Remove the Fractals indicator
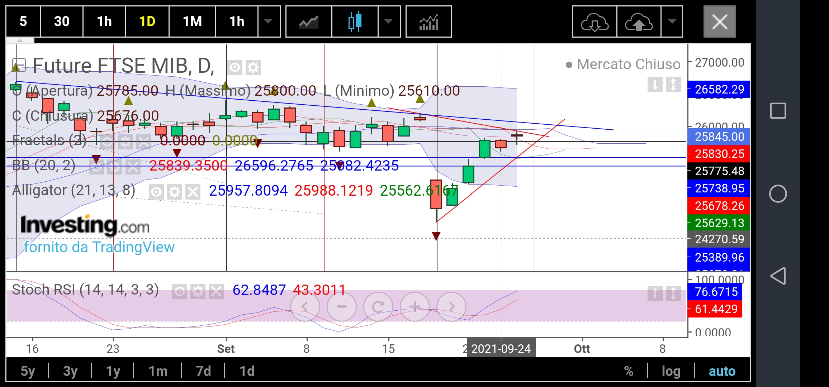 tap(144, 142)
